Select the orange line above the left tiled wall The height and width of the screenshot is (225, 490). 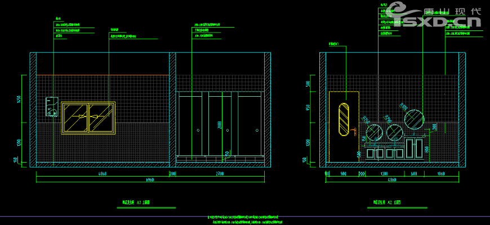(103, 75)
